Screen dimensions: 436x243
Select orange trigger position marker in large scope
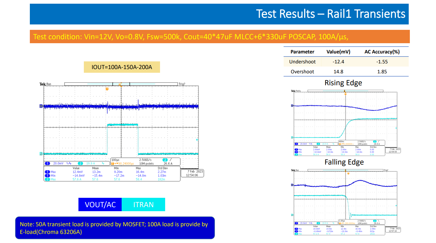click(107, 89)
